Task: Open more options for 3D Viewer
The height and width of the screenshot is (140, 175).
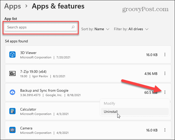Action: 165,55
